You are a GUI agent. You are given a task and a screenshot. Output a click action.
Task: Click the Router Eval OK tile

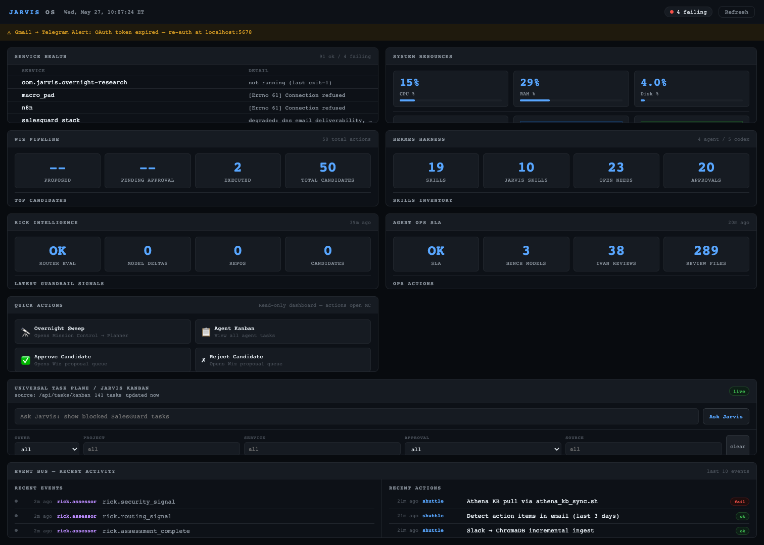[58, 254]
